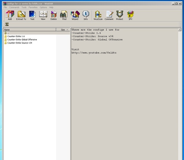Click the 'Visit' text in the comment
This screenshot has width=184, height=160.
pyautogui.click(x=75, y=49)
